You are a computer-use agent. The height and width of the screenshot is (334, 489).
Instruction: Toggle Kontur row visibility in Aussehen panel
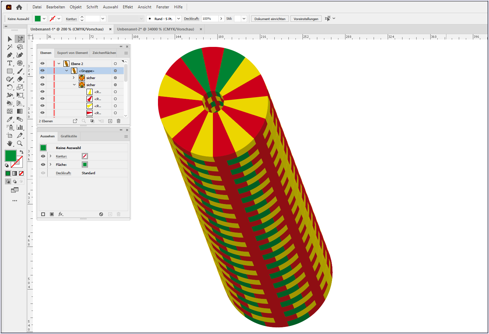43,156
